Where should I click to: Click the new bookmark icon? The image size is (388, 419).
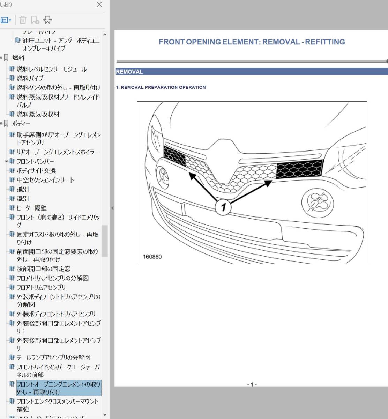pos(35,20)
